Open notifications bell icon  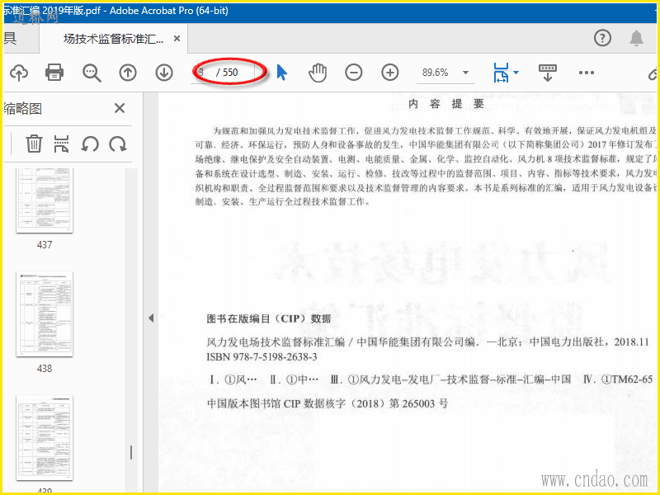tap(636, 38)
